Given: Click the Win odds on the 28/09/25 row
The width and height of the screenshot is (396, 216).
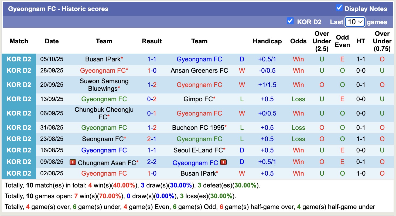Looking at the screenshot, I should tap(298, 70).
